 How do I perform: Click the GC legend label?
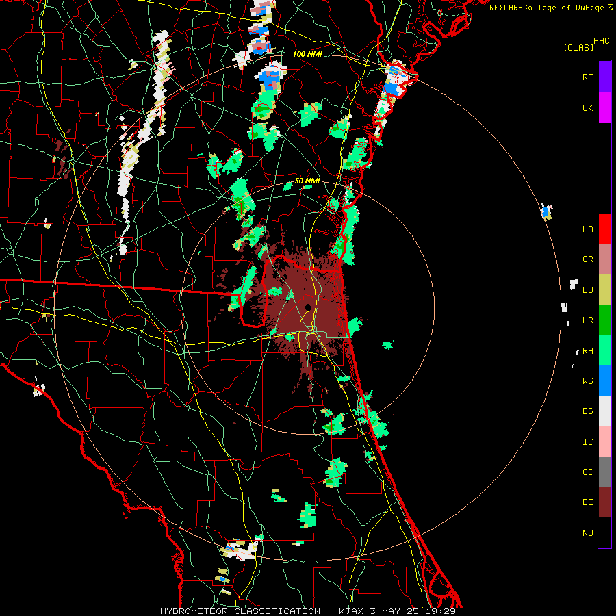point(587,472)
